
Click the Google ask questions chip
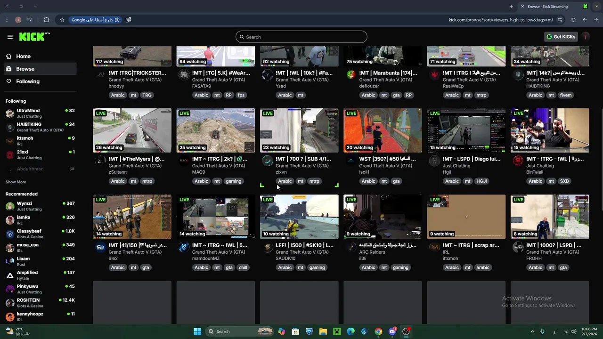[95, 20]
